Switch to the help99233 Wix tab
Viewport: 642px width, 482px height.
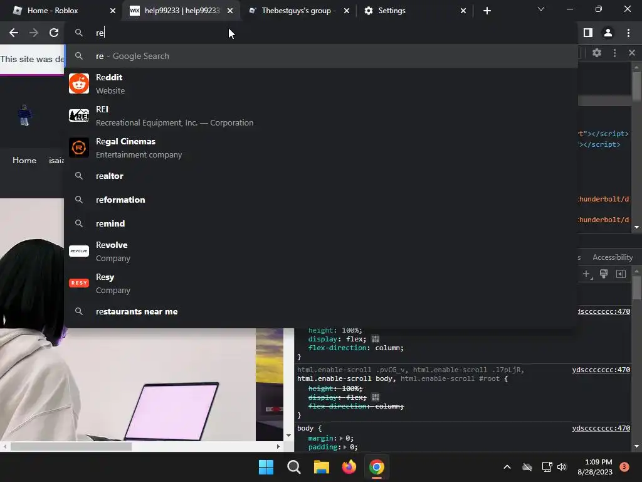181,11
